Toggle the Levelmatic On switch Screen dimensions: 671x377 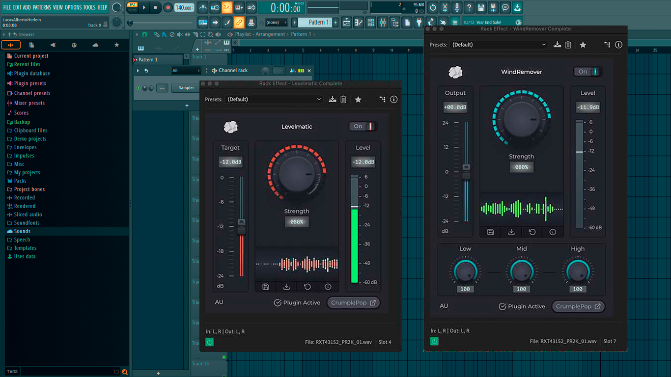pyautogui.click(x=363, y=126)
